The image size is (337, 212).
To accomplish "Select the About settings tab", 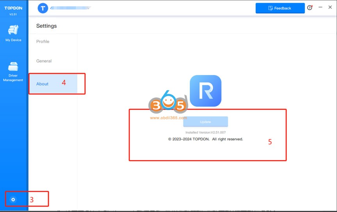I will pyautogui.click(x=53, y=84).
